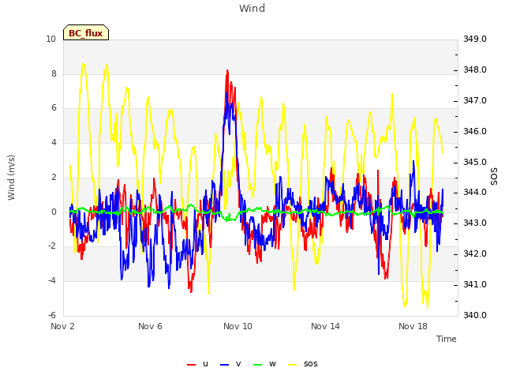Click the left axis value 2
The image size is (505, 379).
[x=54, y=177]
